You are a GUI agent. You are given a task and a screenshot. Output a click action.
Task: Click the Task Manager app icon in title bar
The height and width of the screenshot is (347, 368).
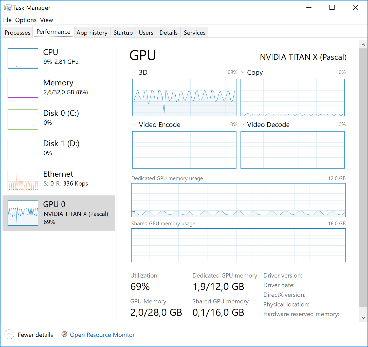click(8, 8)
